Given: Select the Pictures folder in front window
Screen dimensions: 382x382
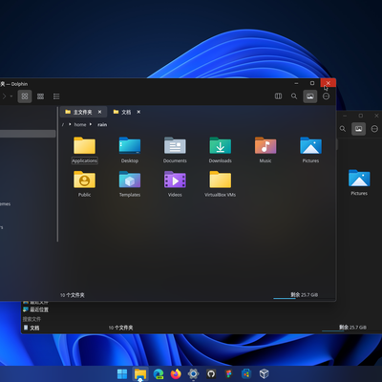Looking at the screenshot, I should (x=310, y=150).
